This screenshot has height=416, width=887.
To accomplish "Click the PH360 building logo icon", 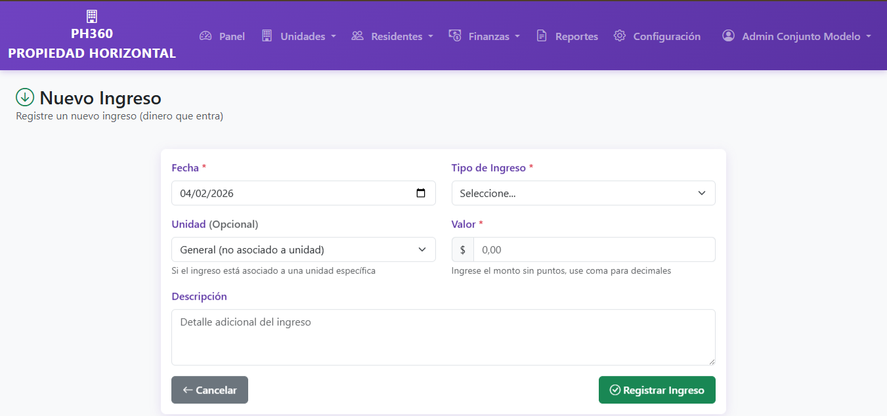I will click(92, 16).
